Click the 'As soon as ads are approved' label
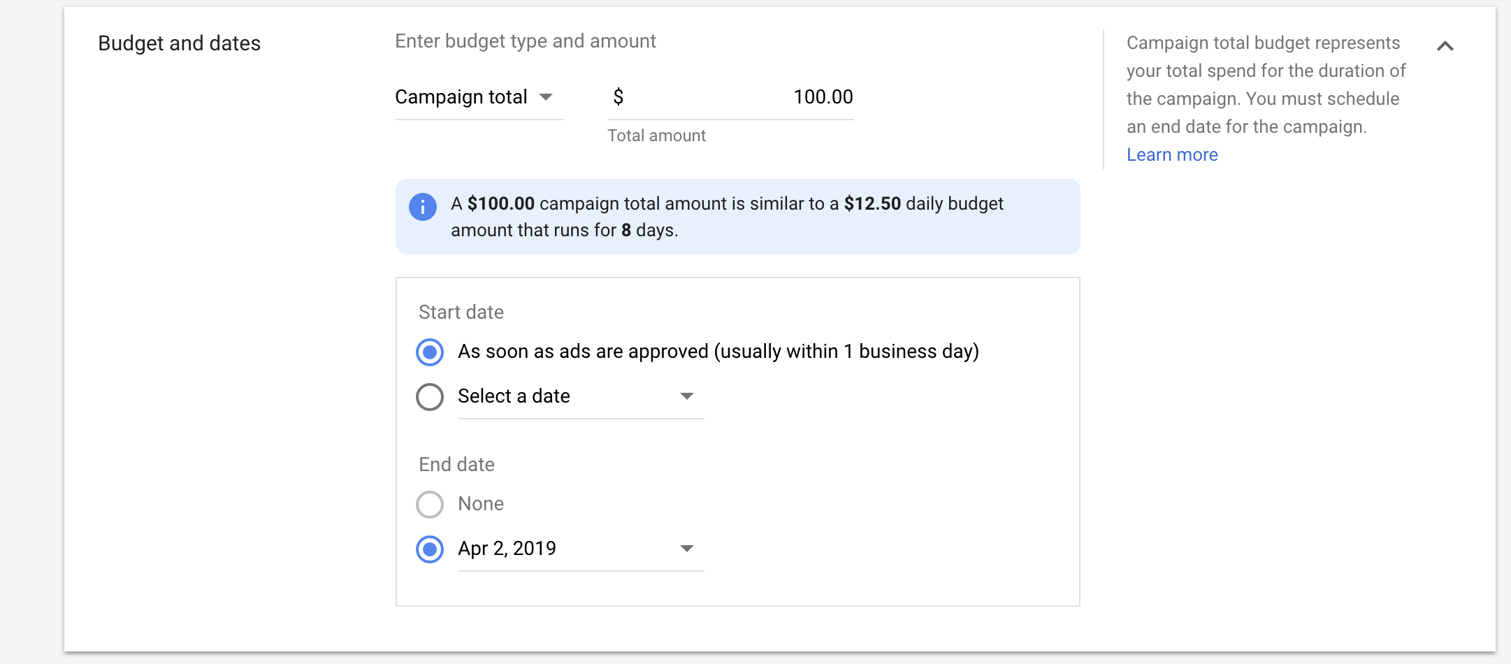 point(718,352)
